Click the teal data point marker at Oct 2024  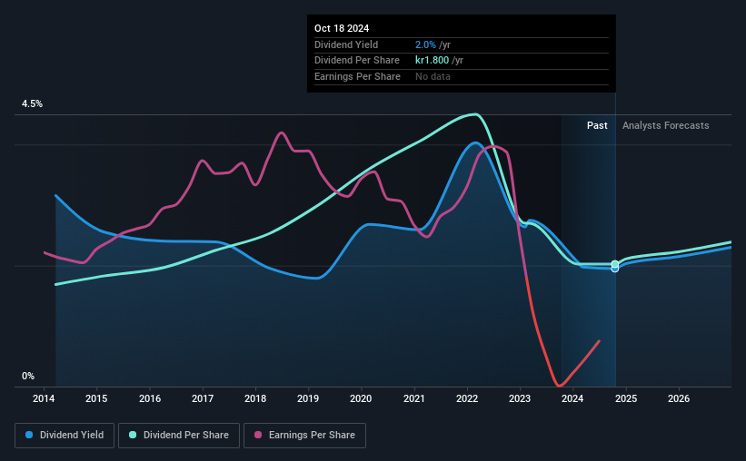click(x=614, y=264)
